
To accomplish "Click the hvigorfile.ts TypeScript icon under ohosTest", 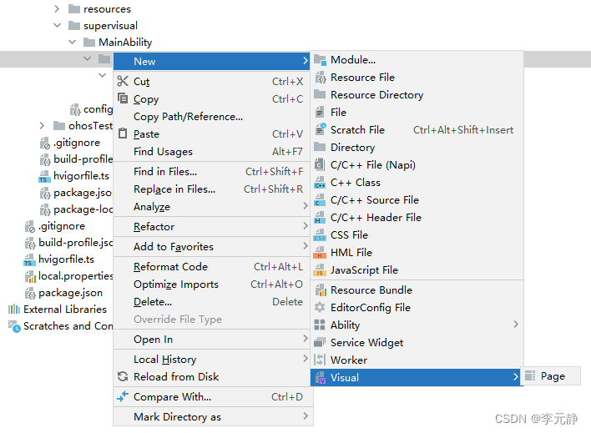I will pos(44,176).
